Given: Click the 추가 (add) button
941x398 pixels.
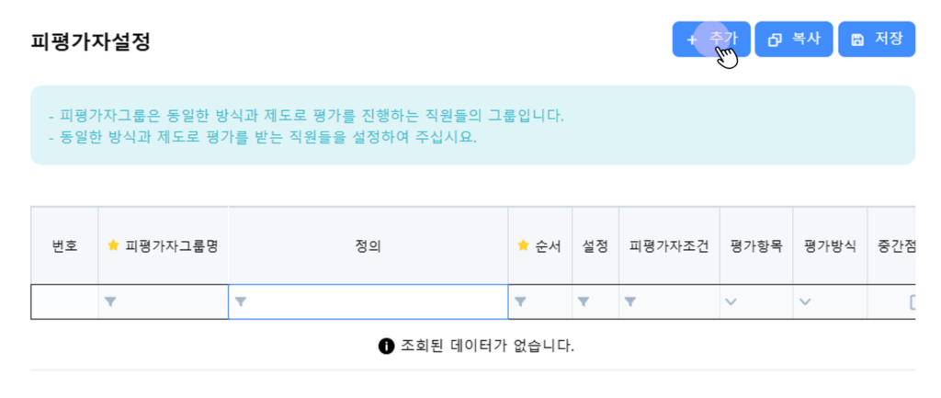Looking at the screenshot, I should 711,40.
